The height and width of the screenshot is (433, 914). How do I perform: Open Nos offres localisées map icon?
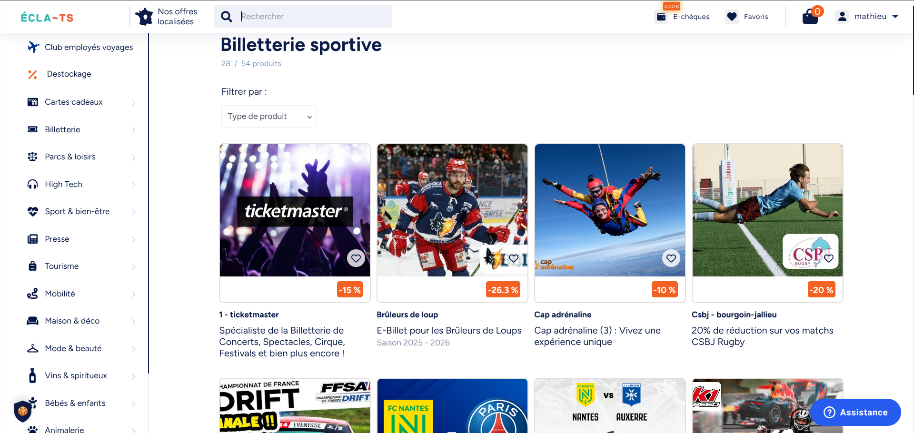[x=144, y=17]
